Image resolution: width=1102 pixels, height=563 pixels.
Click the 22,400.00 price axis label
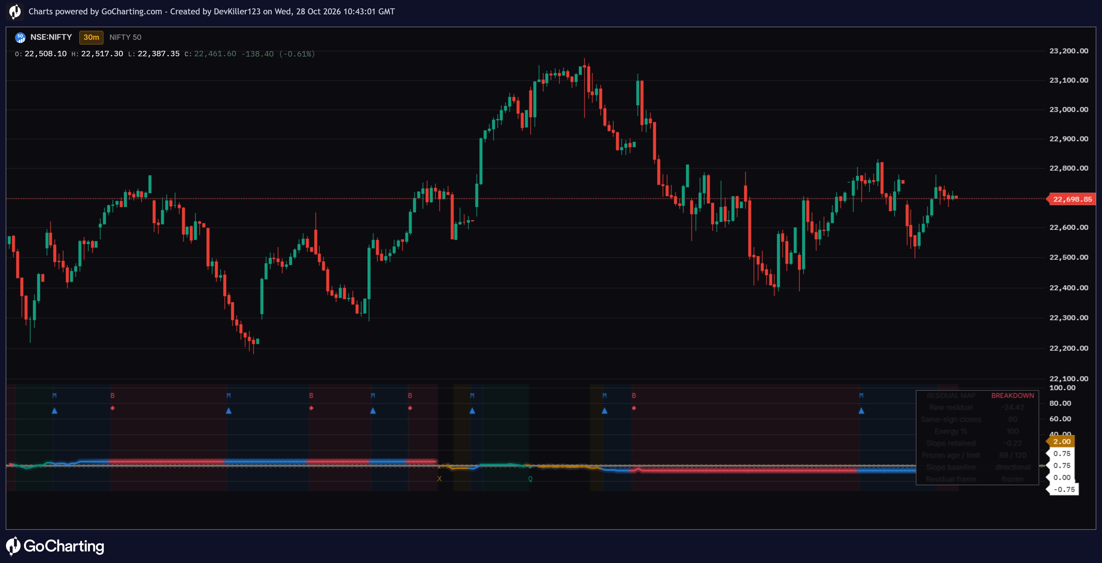pos(1069,288)
